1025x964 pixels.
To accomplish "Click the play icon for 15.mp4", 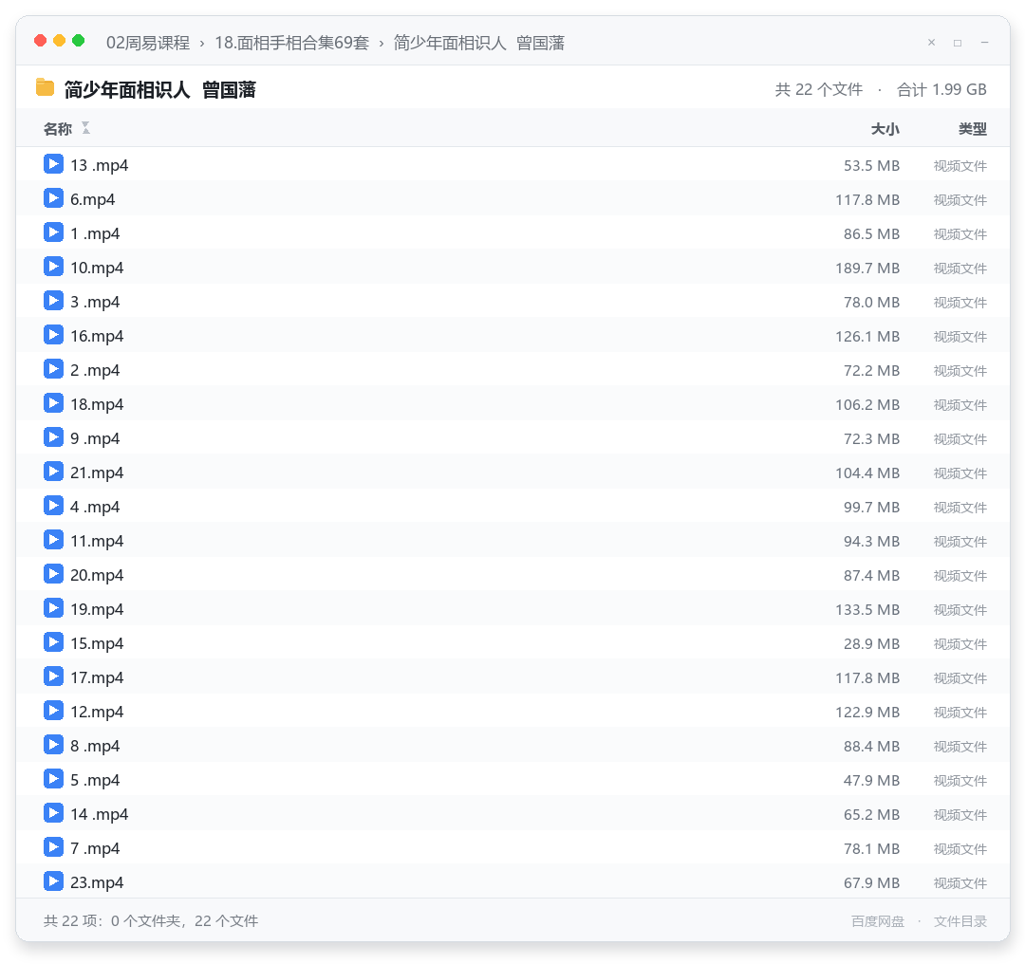I will pos(53,641).
